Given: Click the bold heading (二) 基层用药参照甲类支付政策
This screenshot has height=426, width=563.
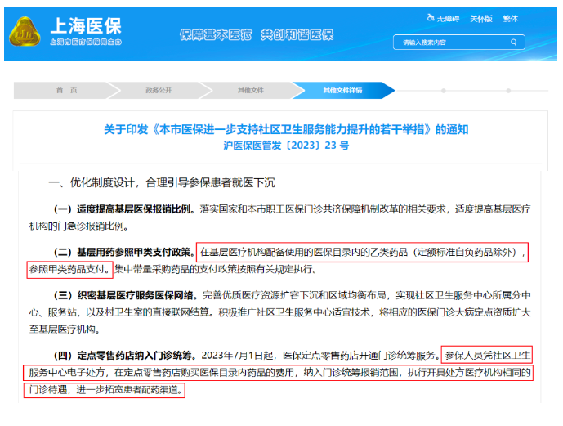Looking at the screenshot, I should [124, 252].
